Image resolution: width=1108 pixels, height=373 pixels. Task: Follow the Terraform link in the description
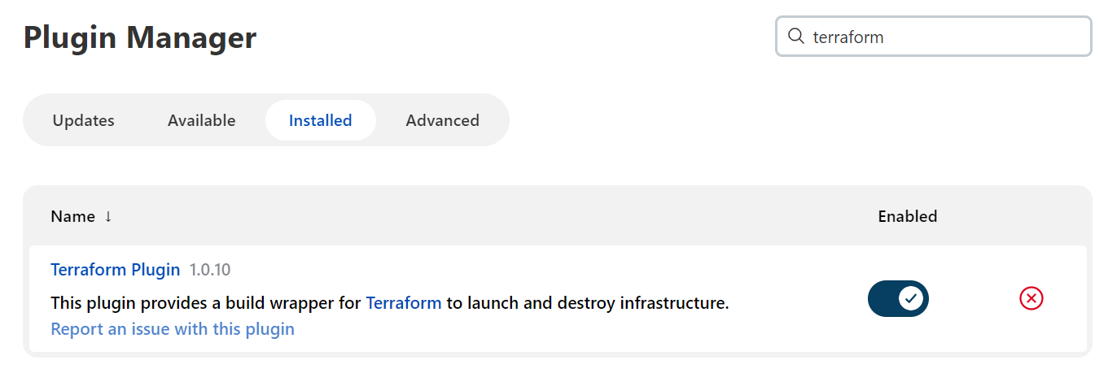click(x=404, y=303)
